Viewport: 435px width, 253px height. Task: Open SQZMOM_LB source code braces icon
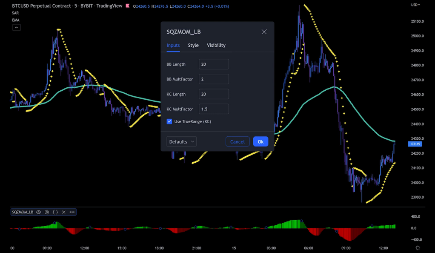click(55, 212)
